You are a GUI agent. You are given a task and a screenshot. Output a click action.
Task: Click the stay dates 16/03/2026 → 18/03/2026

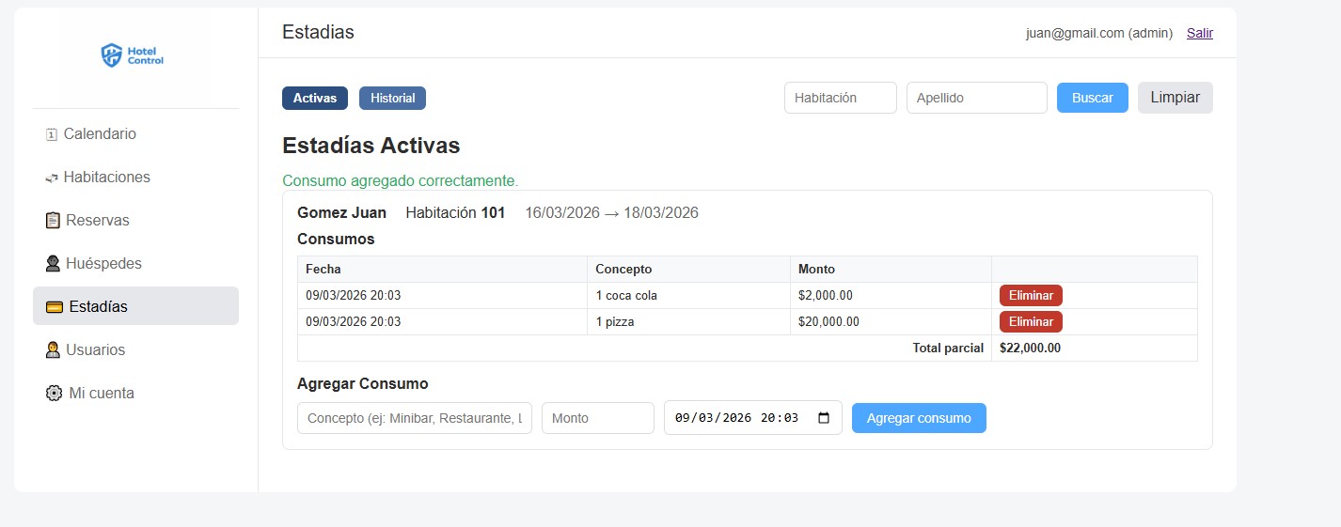[x=611, y=213]
